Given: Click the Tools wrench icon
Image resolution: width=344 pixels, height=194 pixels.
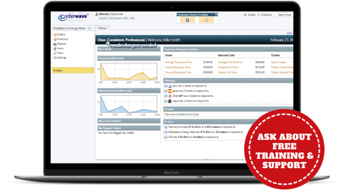Looking at the screenshot, I should coord(55,53).
